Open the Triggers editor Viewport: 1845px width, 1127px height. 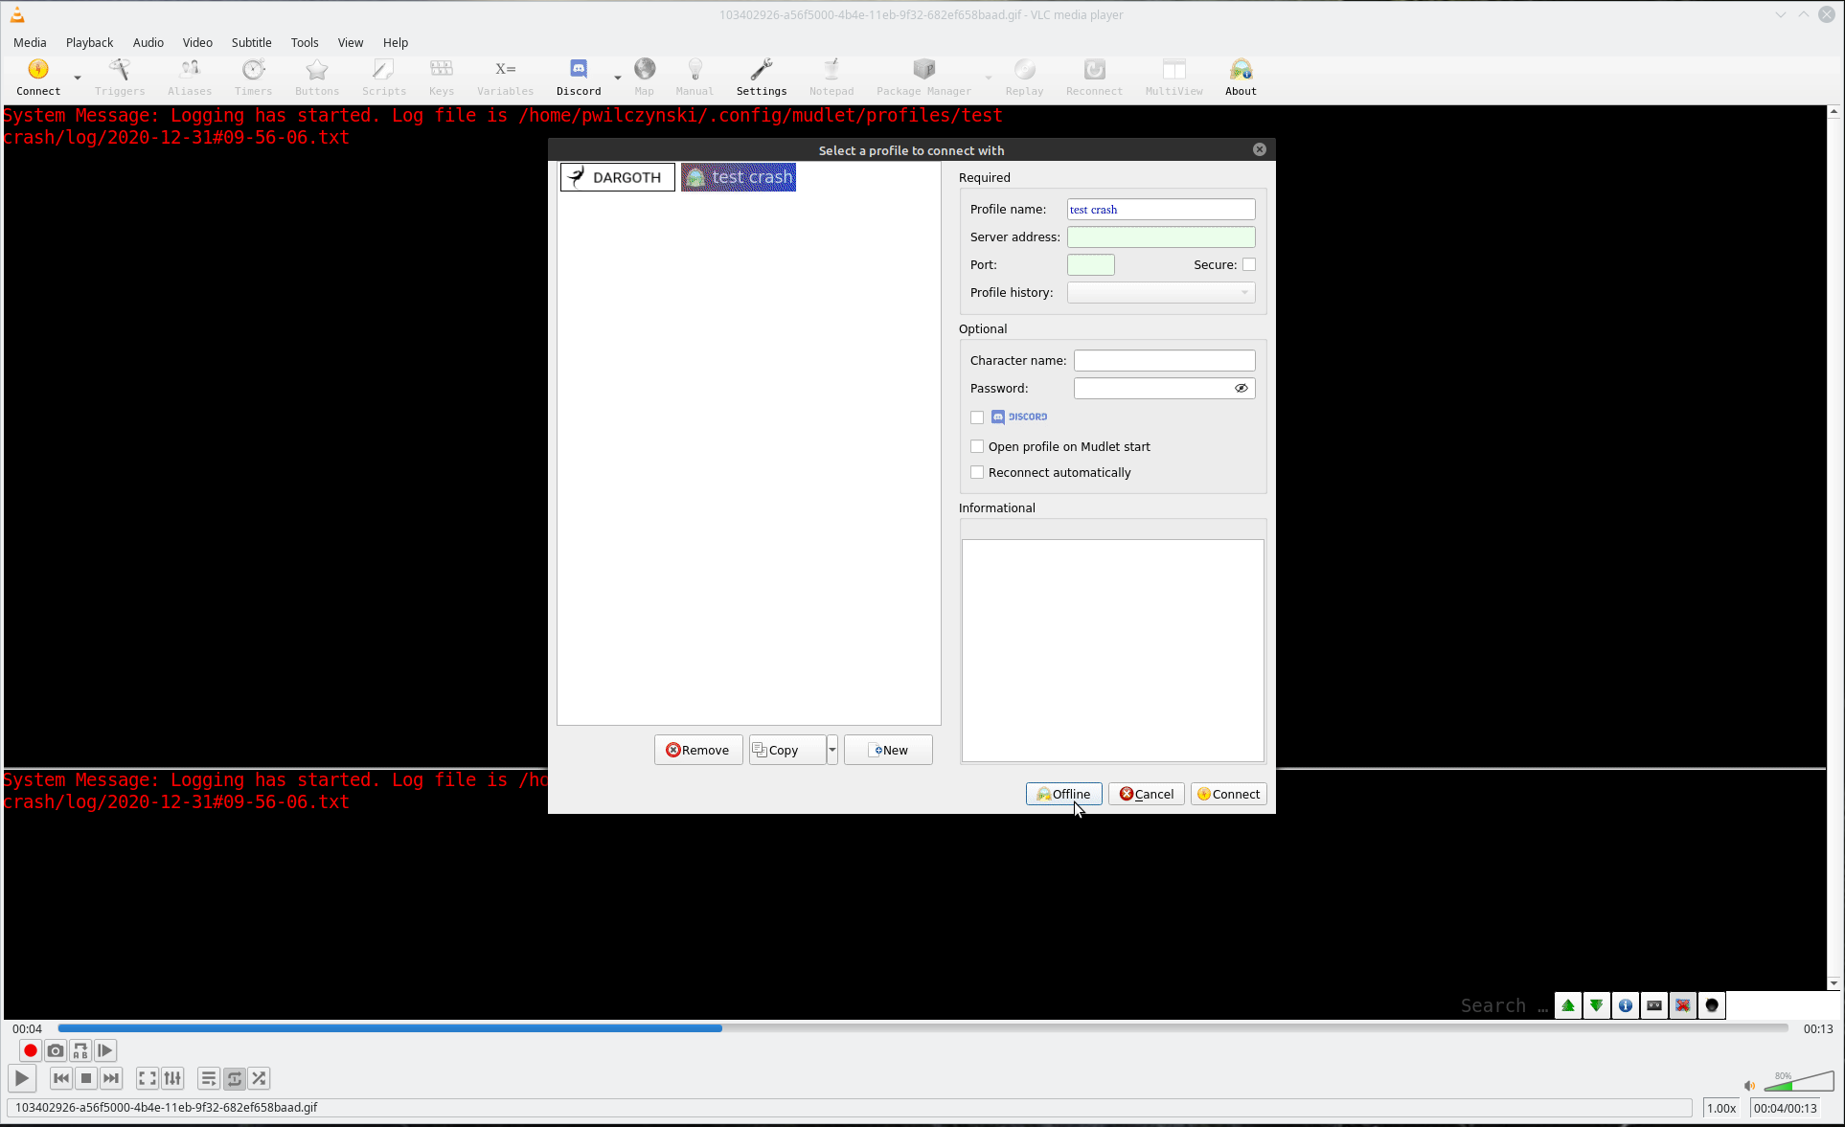coord(120,77)
